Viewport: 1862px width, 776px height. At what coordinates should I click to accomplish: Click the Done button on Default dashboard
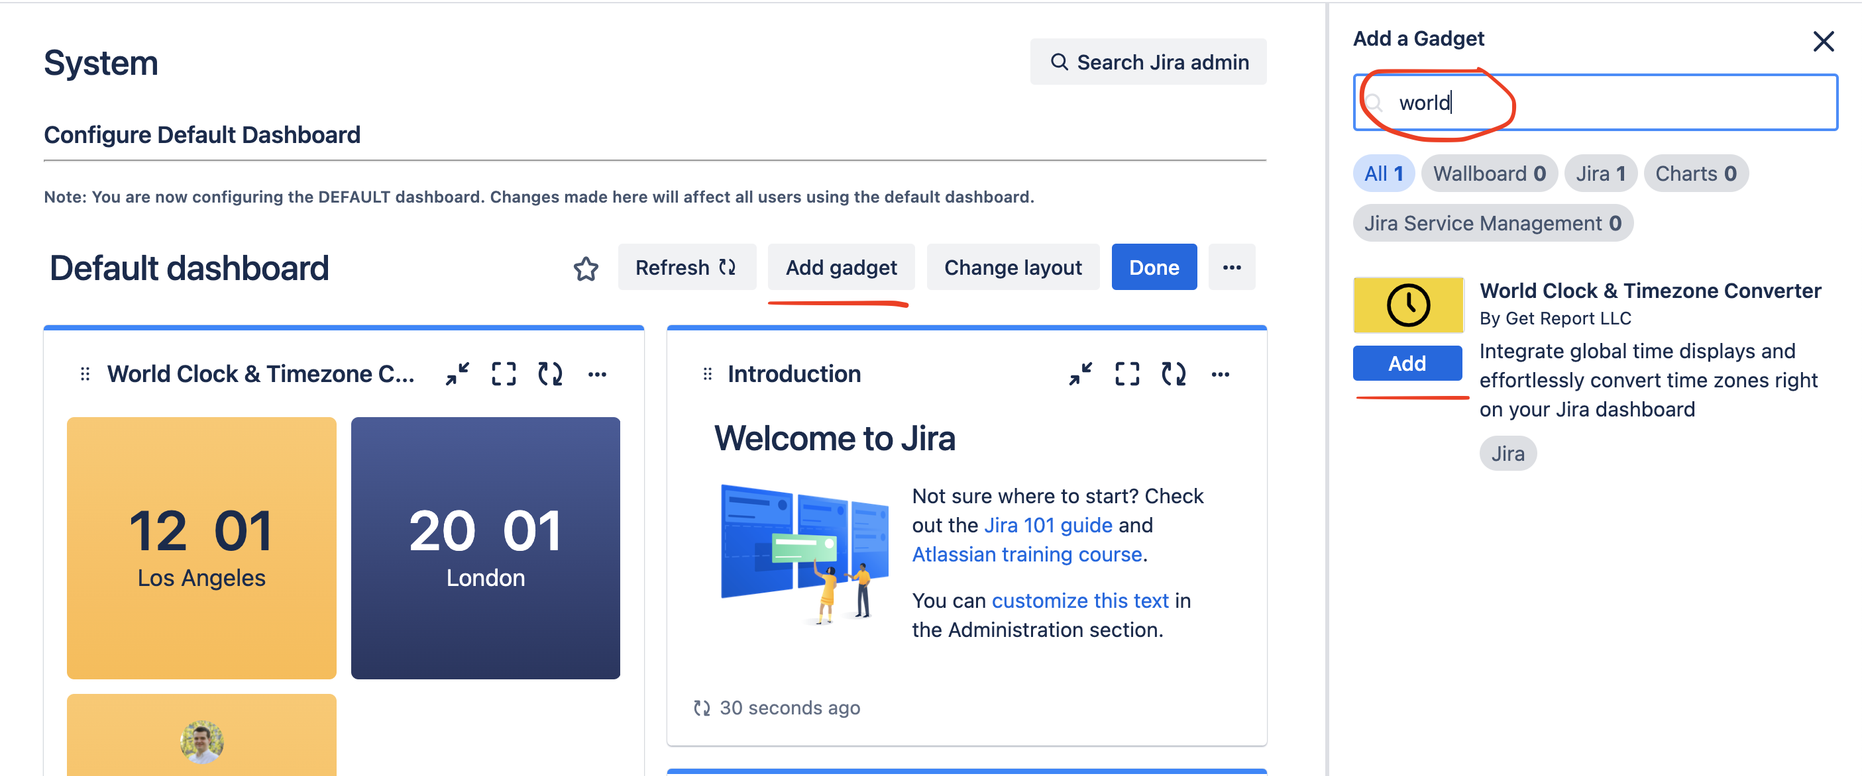point(1153,267)
